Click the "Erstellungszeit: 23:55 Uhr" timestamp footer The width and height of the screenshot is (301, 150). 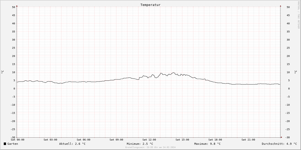click(150, 147)
